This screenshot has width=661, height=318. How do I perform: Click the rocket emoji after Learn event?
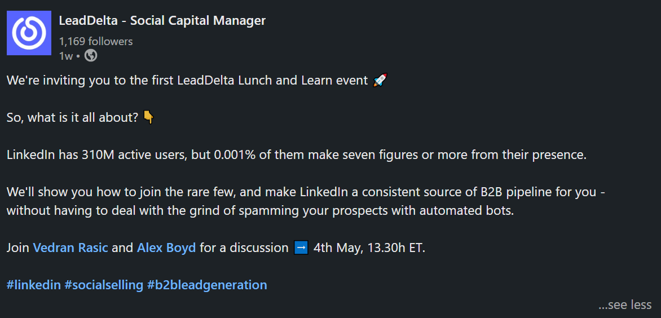click(x=380, y=80)
